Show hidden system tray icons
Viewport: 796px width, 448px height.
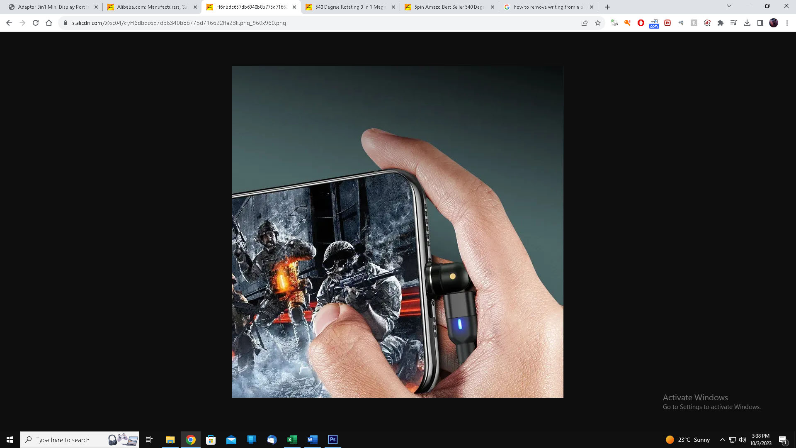pyautogui.click(x=722, y=440)
